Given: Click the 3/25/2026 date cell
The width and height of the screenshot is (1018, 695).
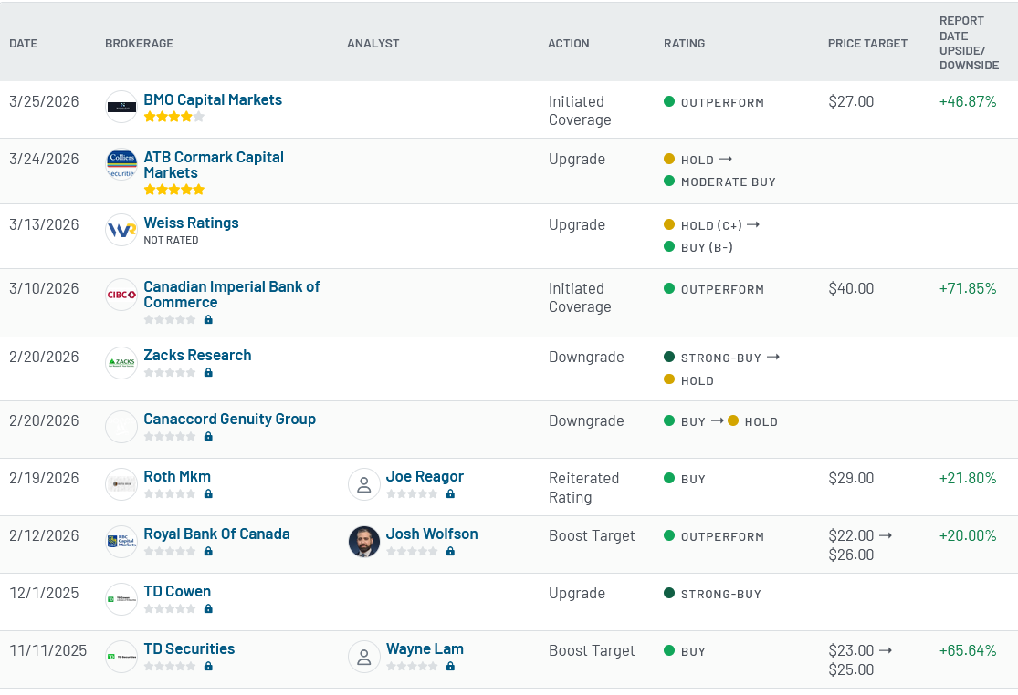Looking at the screenshot, I should click(44, 102).
